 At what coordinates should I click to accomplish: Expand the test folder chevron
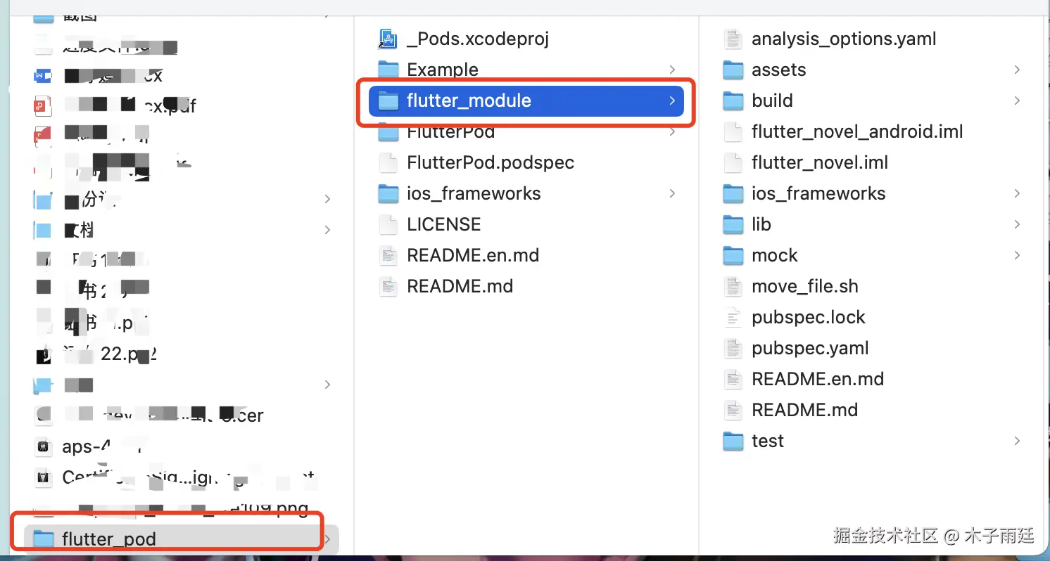pyautogui.click(x=1017, y=441)
